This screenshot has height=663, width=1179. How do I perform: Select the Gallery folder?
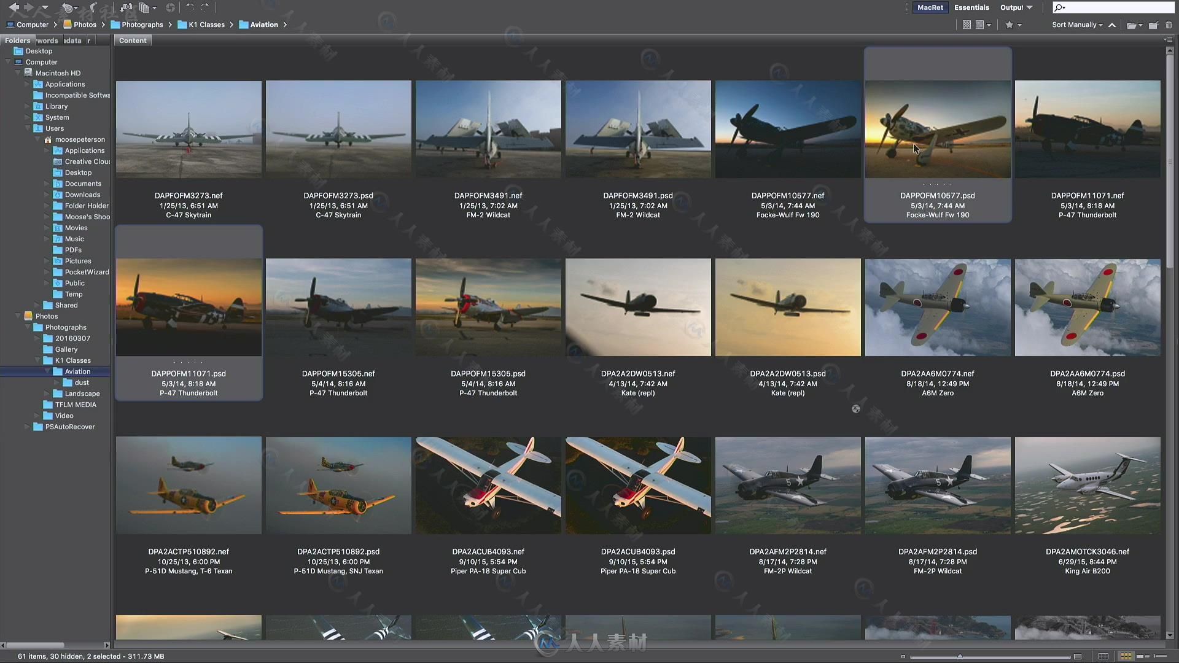click(60, 349)
